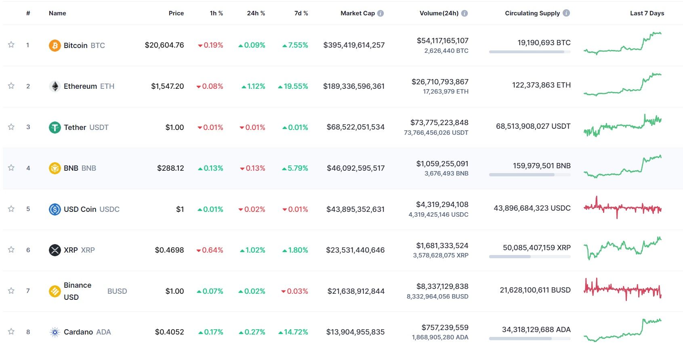Click Tether volume $73,775,223,848
The image size is (683, 345).
tap(439, 123)
